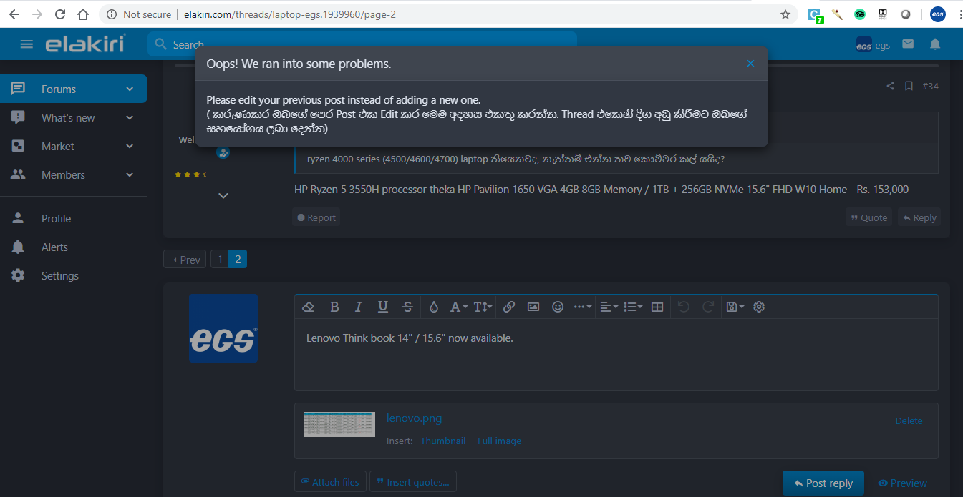Click the insert table icon
The image size is (963, 497).
[x=657, y=307]
